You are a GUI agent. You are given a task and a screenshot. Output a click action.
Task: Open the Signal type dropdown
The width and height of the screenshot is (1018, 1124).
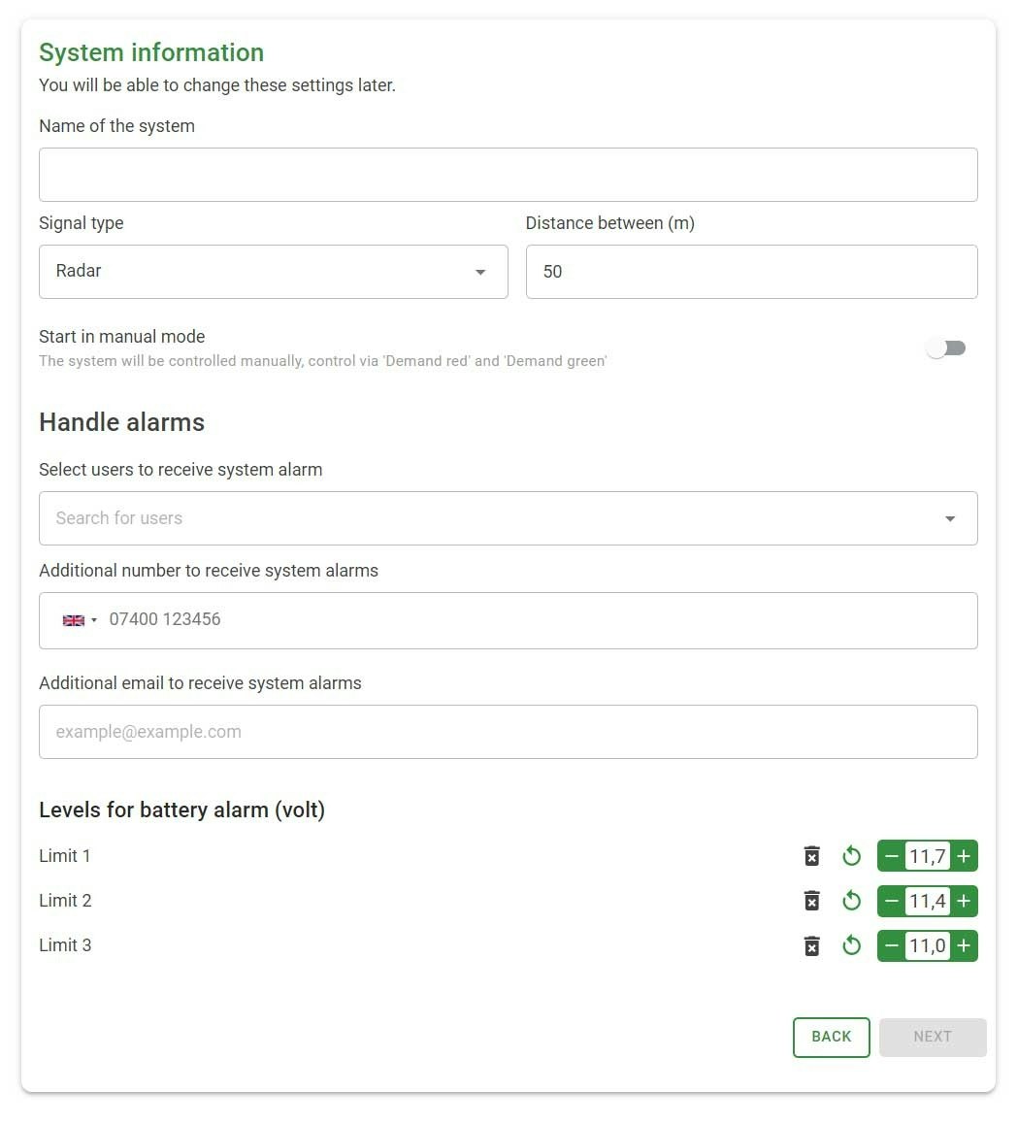pos(273,272)
